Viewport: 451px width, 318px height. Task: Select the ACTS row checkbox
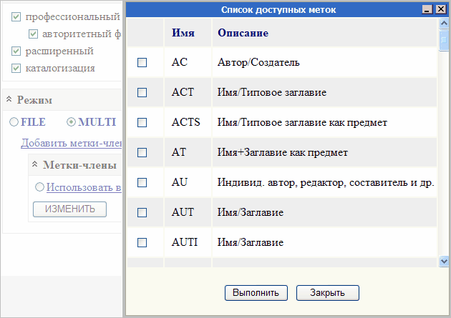tap(142, 123)
